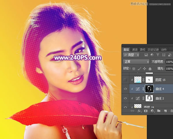Click clipping arrow on 曲线 4 layer
This screenshot has width=173, height=139.
pos(132,89)
